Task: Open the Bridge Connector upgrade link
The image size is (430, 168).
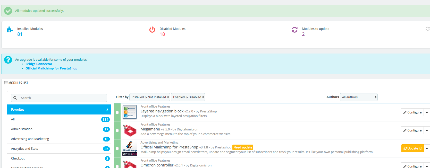Action: click(39, 64)
